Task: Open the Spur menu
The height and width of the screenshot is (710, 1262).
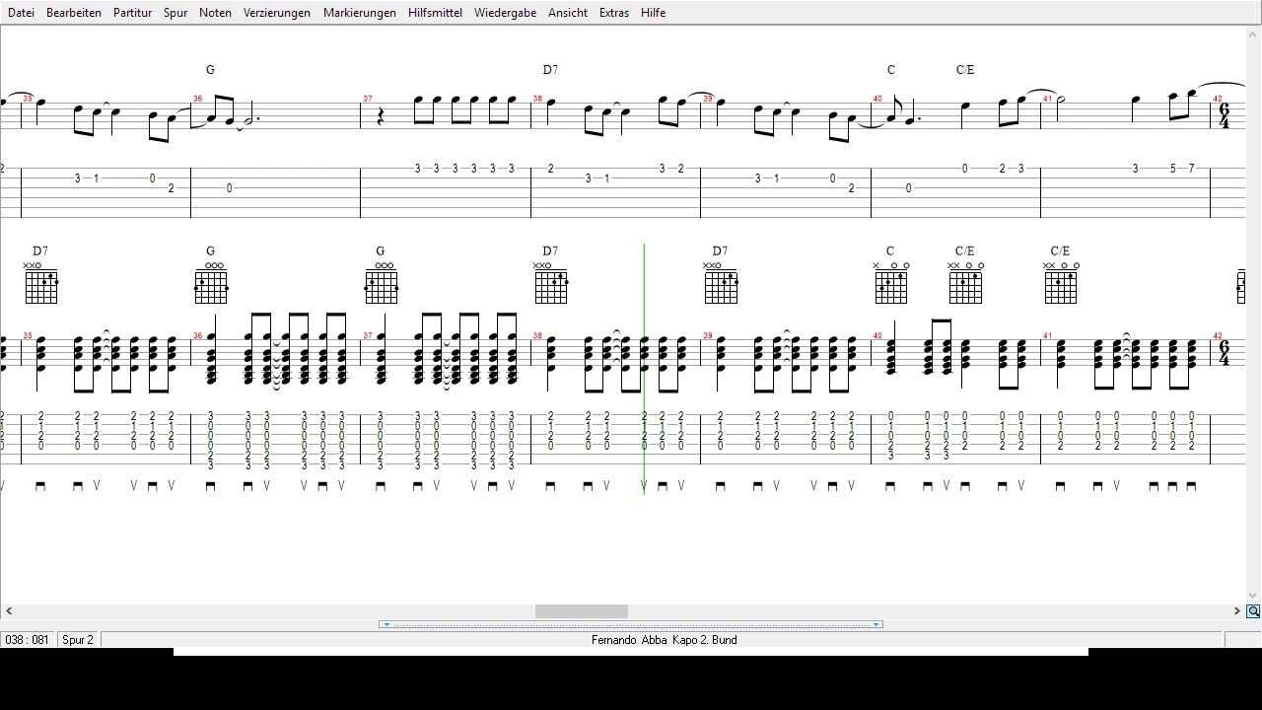Action: [x=175, y=13]
